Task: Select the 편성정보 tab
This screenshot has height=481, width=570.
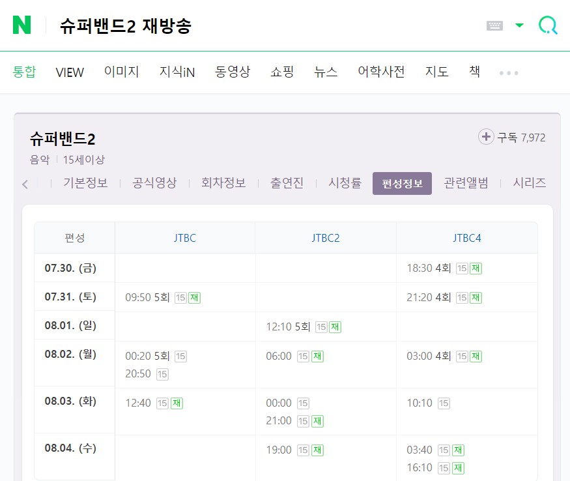Action: tap(402, 183)
